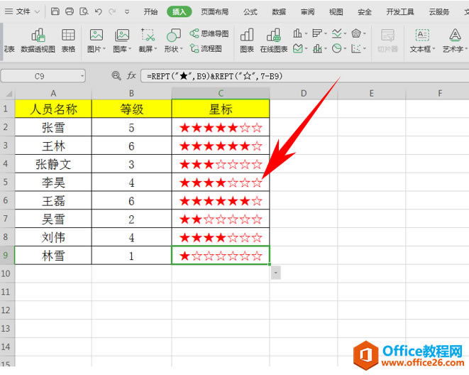469x375 pixels.
Task: Click the fx insert function button
Action: 131,75
